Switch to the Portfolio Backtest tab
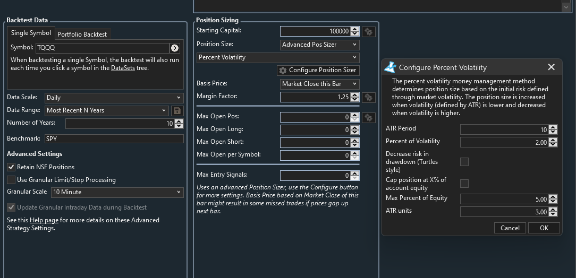The width and height of the screenshot is (576, 278). pos(82,34)
